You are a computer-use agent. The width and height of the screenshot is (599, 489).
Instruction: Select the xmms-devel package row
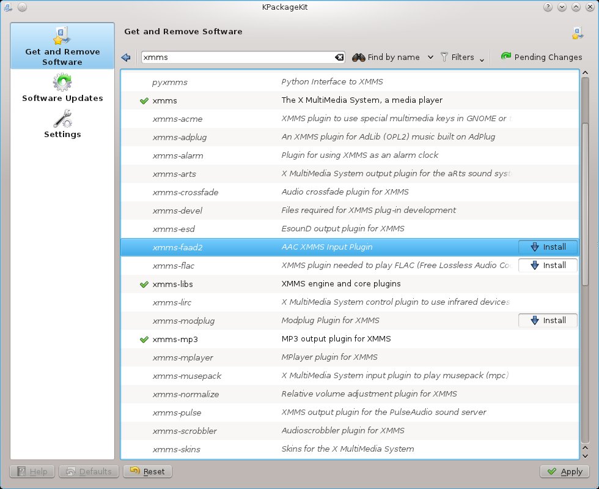pos(350,211)
